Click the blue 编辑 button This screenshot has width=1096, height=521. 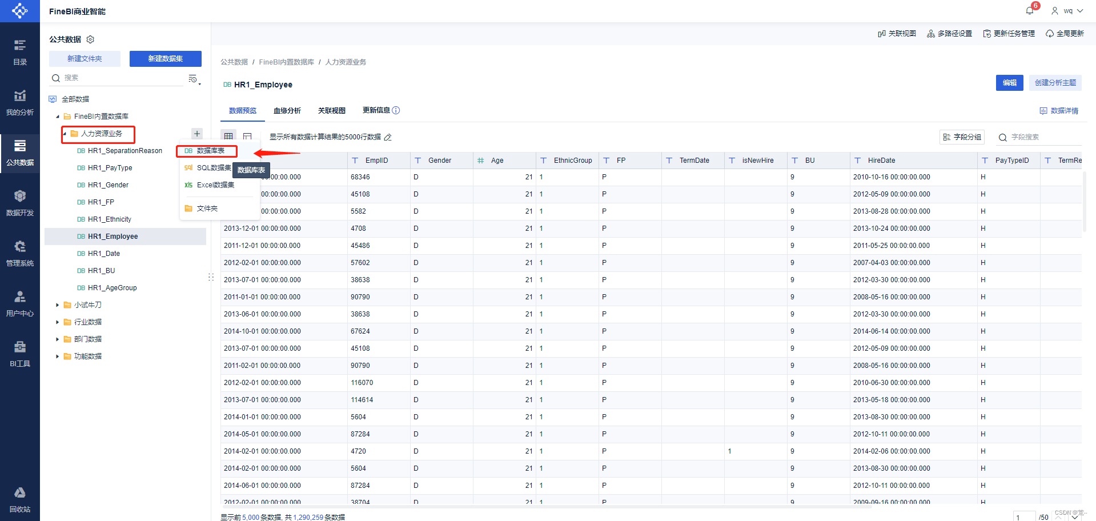pos(1010,83)
